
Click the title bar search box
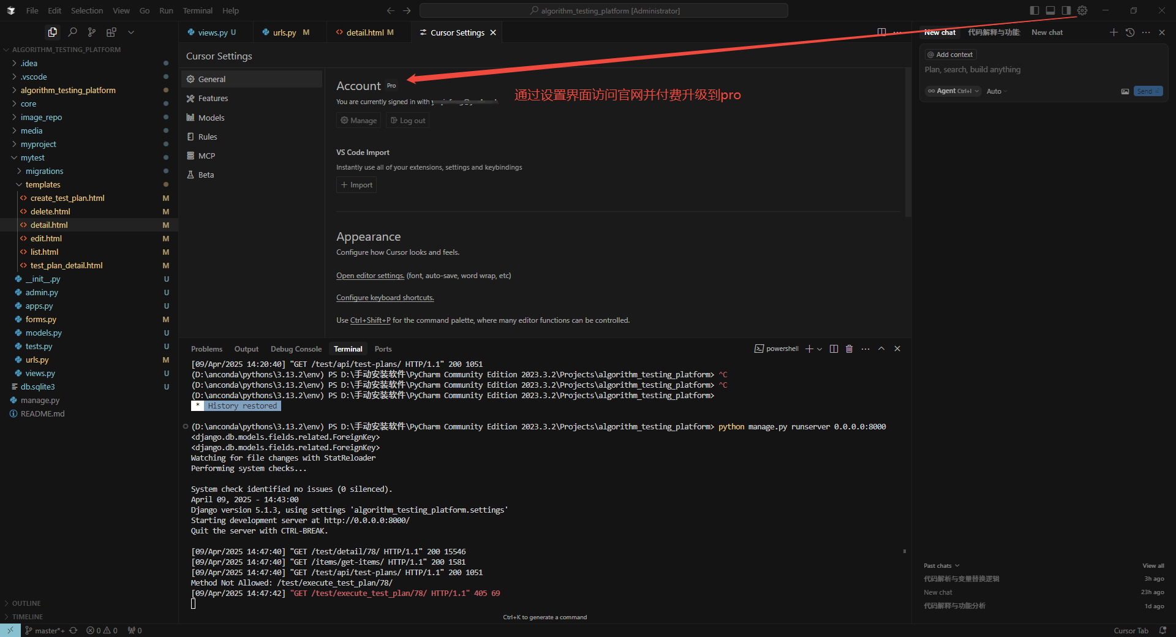[x=604, y=10]
